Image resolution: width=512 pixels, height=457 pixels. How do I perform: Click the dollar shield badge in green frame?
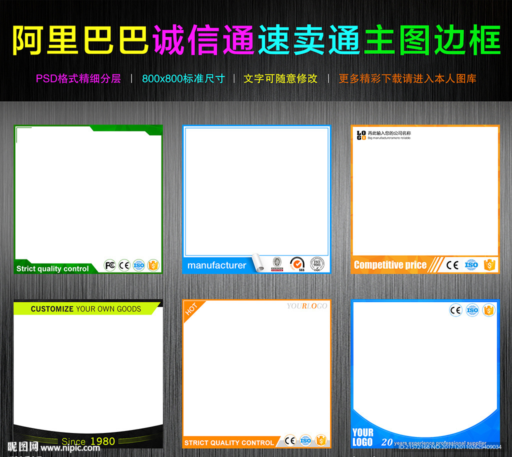[x=153, y=265]
